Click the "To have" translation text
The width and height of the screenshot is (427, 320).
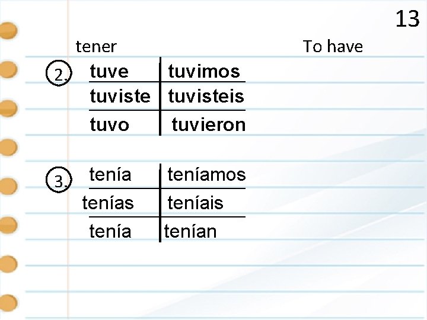pos(333,46)
